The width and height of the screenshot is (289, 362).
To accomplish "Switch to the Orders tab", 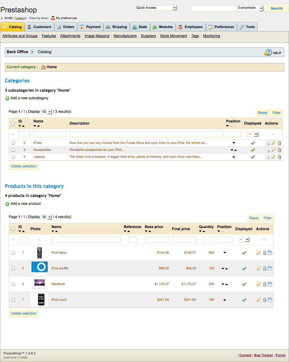I will tap(66, 27).
